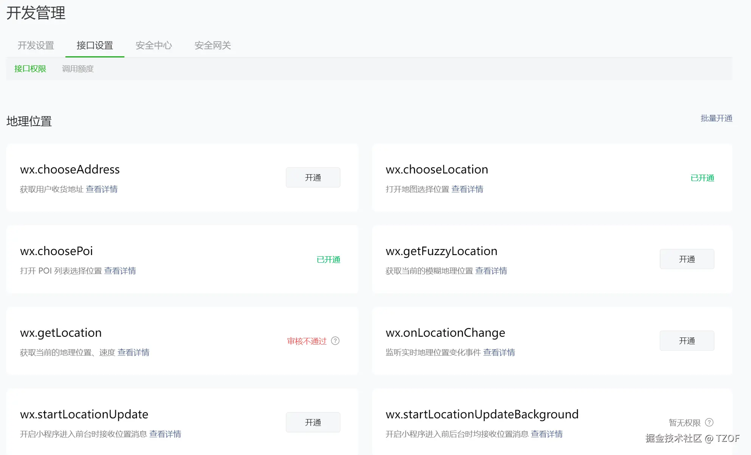Click 查看详情 for wx.startLocationUpdateBackground

pyautogui.click(x=547, y=434)
